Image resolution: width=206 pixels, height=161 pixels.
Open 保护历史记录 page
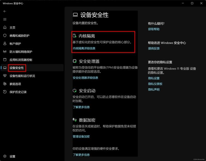(18, 92)
